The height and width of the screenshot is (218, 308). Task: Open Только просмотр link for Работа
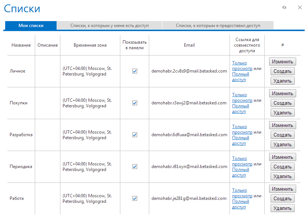coord(242,193)
